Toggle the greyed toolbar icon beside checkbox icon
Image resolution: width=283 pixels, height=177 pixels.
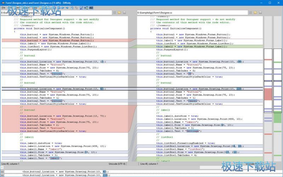tap(77, 7)
